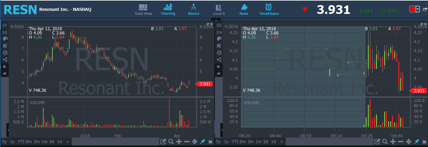Zoom in on the left chart
This screenshot has height=147, width=428.
point(179,142)
